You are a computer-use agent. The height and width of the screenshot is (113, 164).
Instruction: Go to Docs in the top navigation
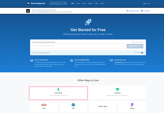pyautogui.click(x=84, y=3)
